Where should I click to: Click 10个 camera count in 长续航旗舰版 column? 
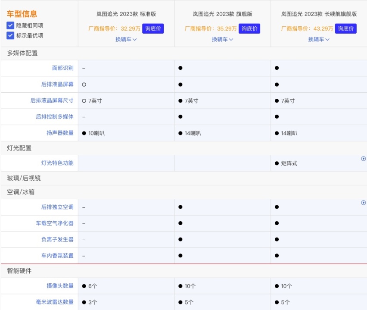286,286
